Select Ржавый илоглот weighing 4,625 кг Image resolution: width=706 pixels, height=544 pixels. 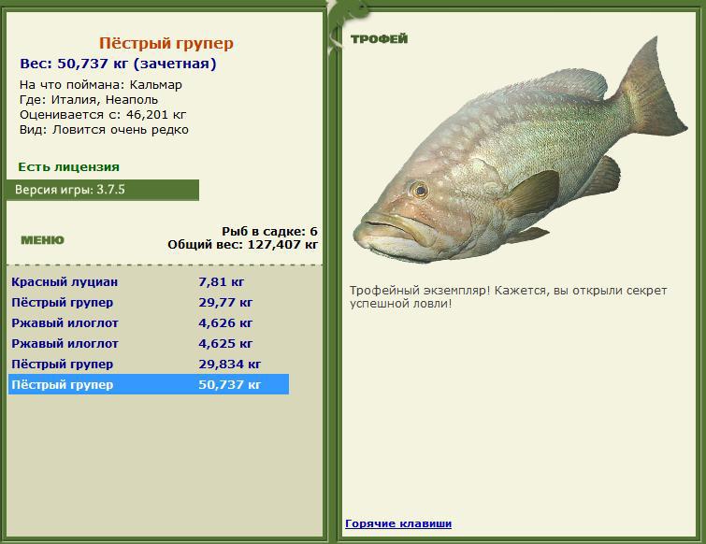(x=149, y=344)
